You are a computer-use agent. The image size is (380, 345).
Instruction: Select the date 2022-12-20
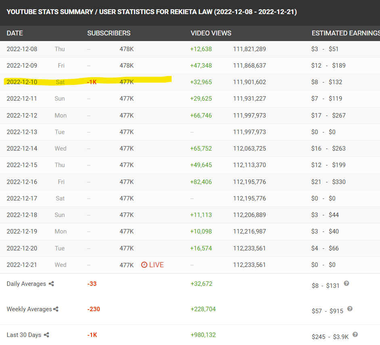click(22, 248)
